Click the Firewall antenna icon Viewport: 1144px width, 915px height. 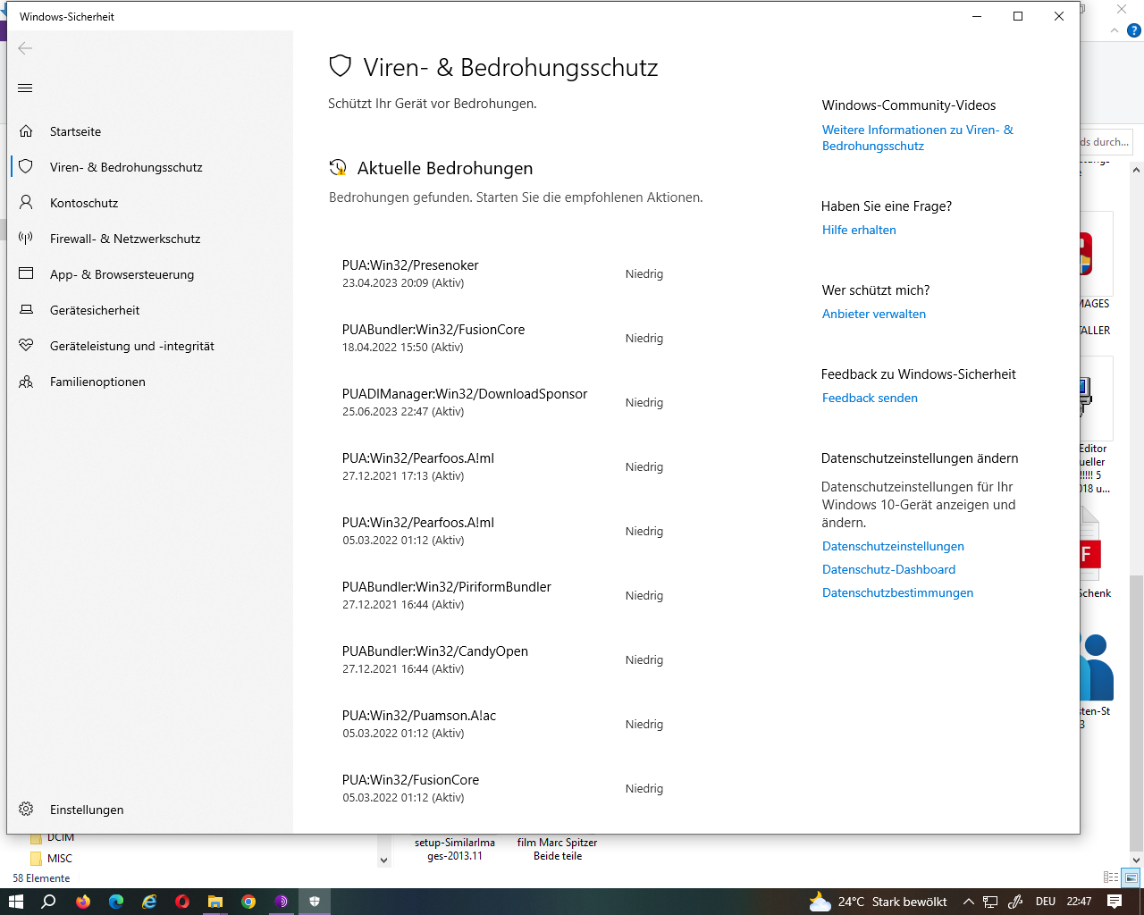pos(26,239)
